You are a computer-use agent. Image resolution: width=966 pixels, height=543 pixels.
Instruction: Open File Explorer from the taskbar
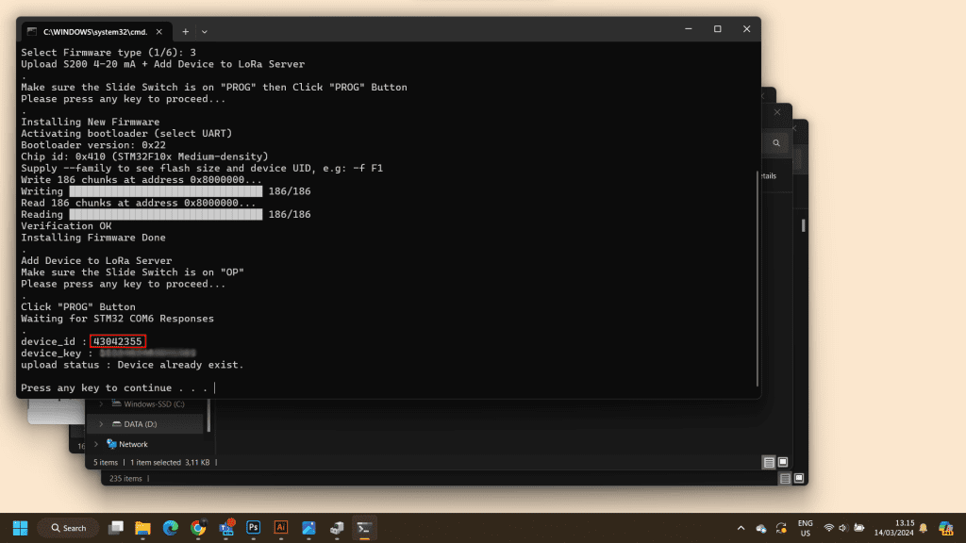(x=142, y=528)
